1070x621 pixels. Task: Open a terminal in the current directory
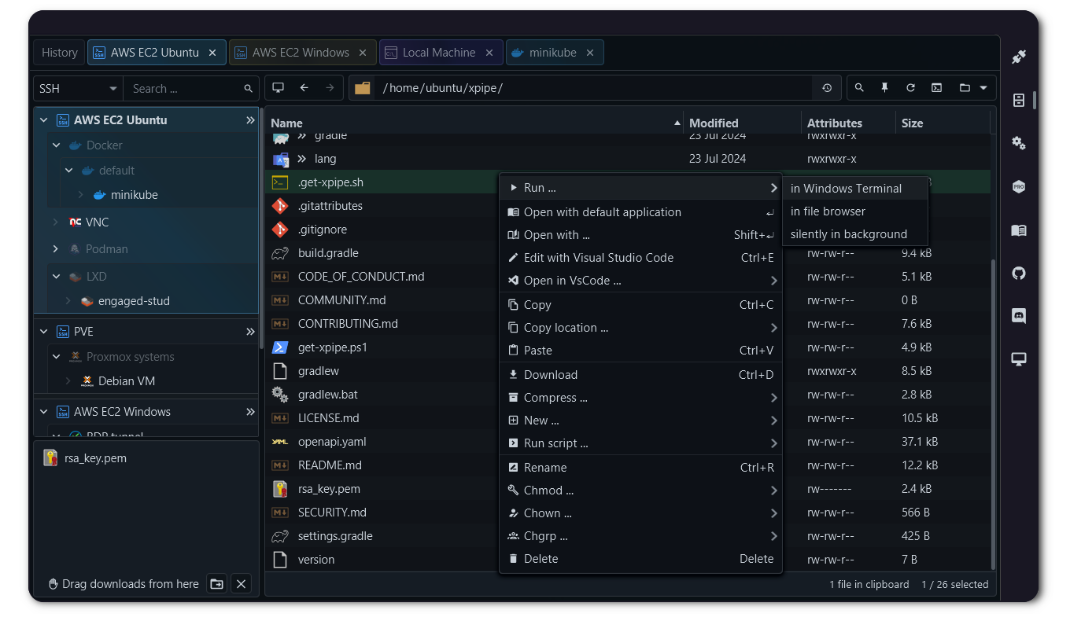[936, 87]
